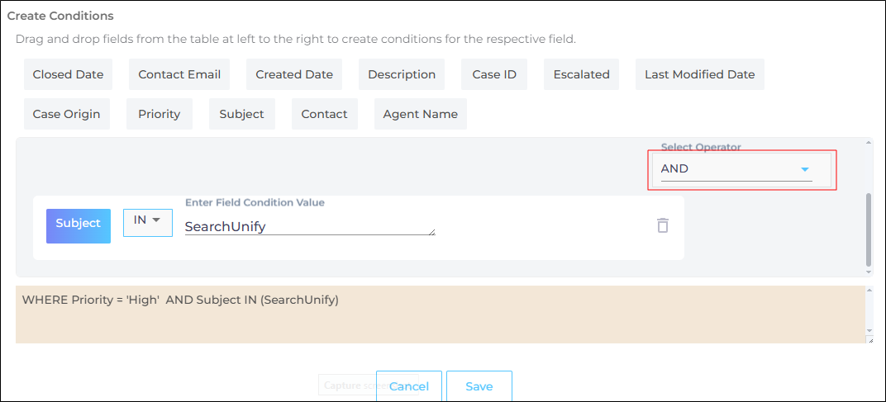
Task: Pick the Case Origin field chip
Action: click(x=66, y=114)
